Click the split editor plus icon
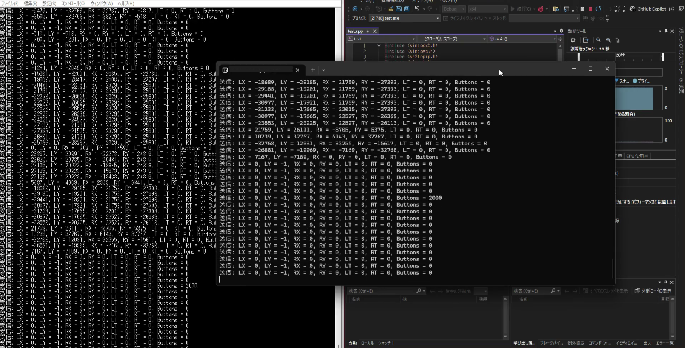Viewport: 685px width, 348px height. pyautogui.click(x=560, y=39)
